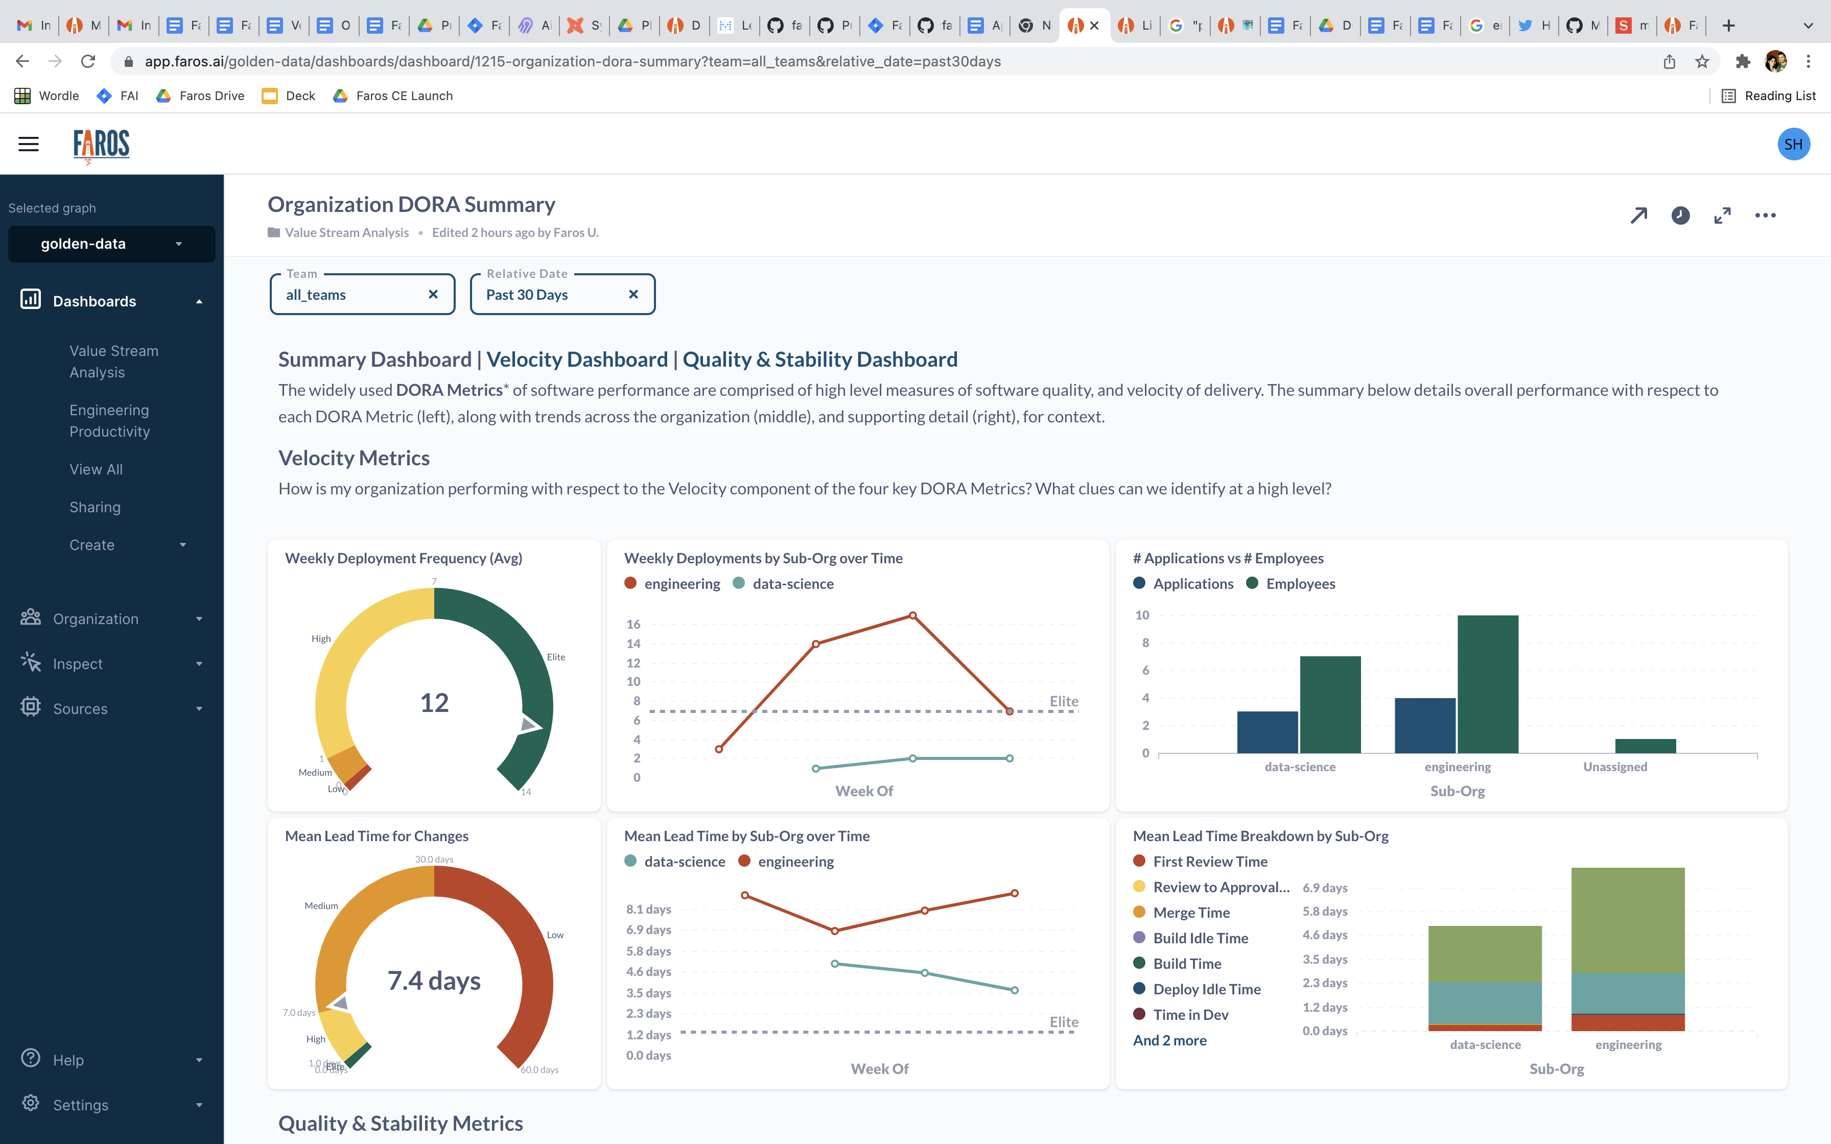Open the golden-data graph selector dropdown
The image size is (1831, 1144).
coord(111,244)
